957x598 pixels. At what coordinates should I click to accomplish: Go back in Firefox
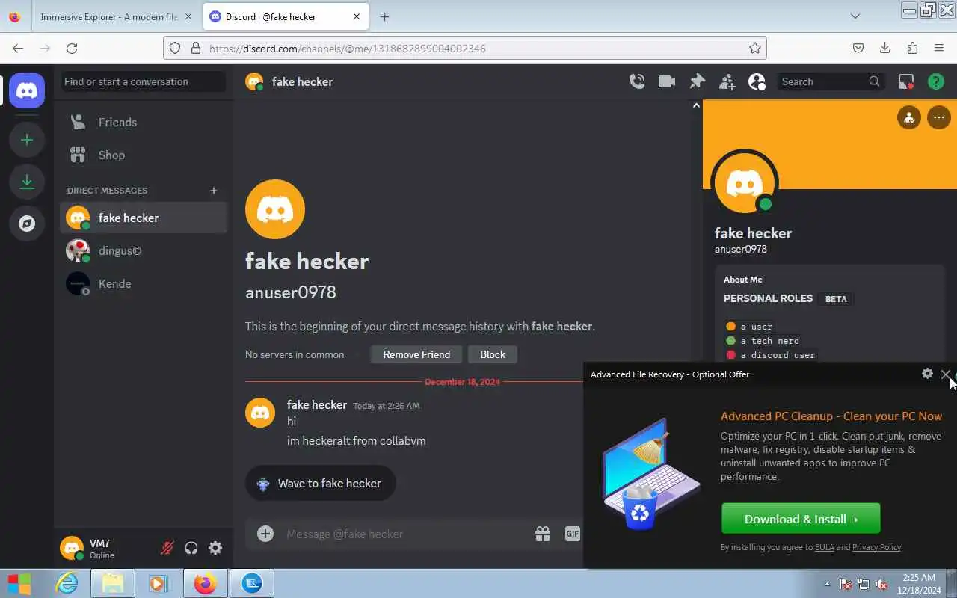click(x=18, y=49)
